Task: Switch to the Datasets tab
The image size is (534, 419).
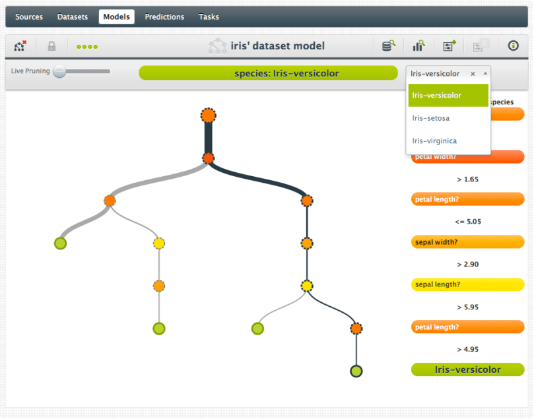Action: [x=72, y=16]
